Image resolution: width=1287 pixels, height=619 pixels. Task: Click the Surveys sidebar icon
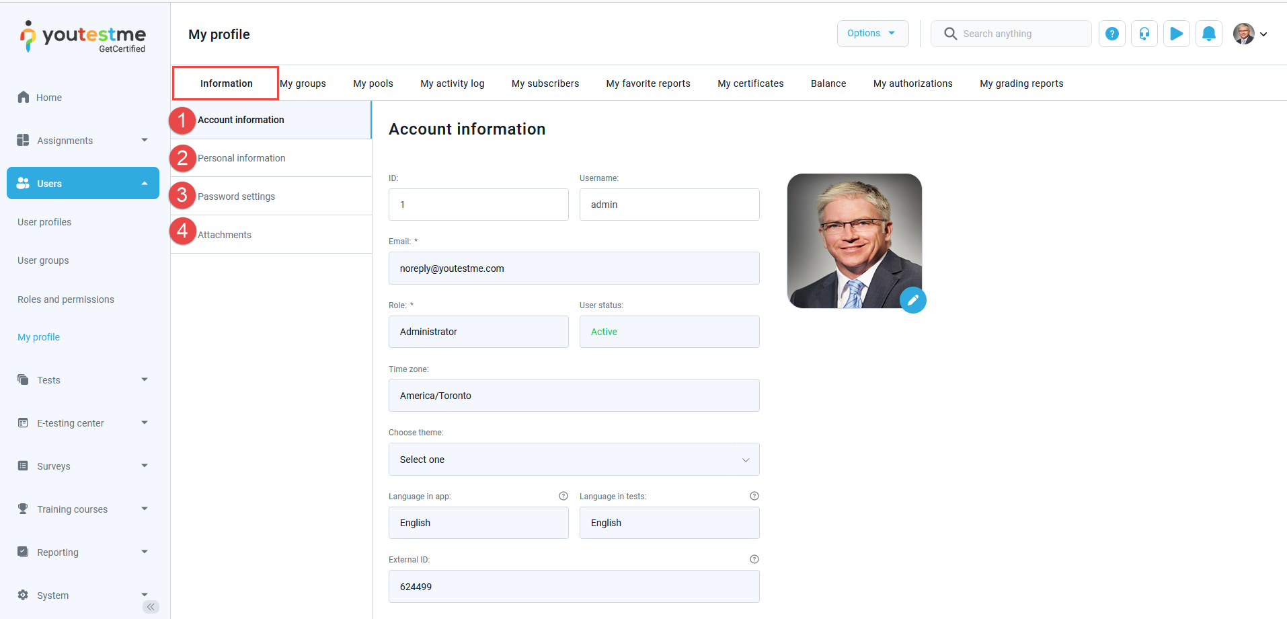[23, 466]
